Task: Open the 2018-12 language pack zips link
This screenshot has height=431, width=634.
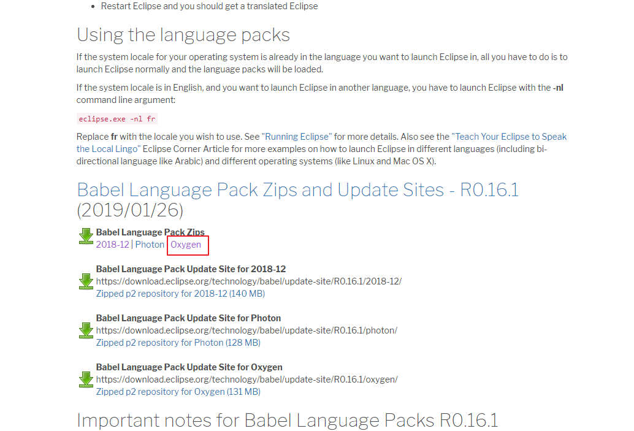Action: (112, 245)
